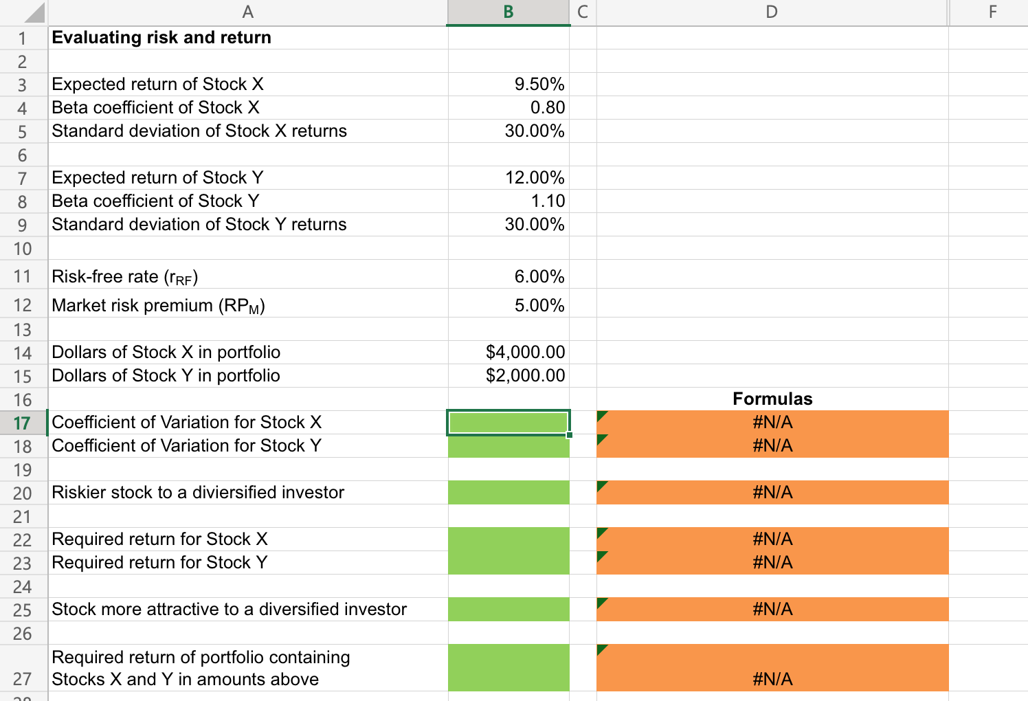The image size is (1028, 701).
Task: Select column A header
Action: pos(248,12)
